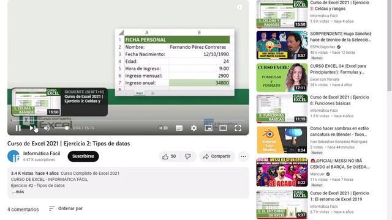392x220 pixels.
Task: Open Ejercicio 3: Celdas y rangos title
Action: (339, 5)
